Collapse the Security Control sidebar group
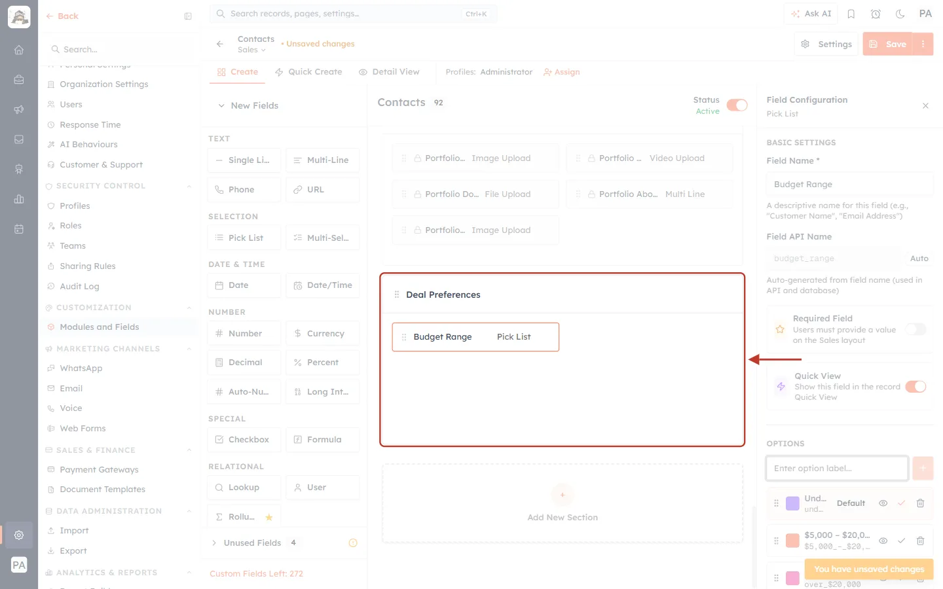943x589 pixels. pos(189,186)
